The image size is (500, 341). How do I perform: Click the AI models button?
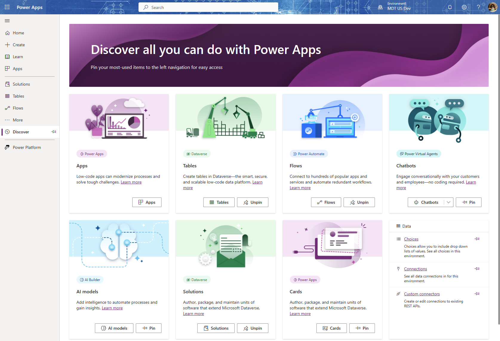(114, 328)
